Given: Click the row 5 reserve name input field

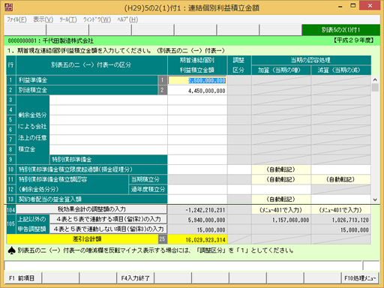Looking at the screenshot, I should (108, 120).
